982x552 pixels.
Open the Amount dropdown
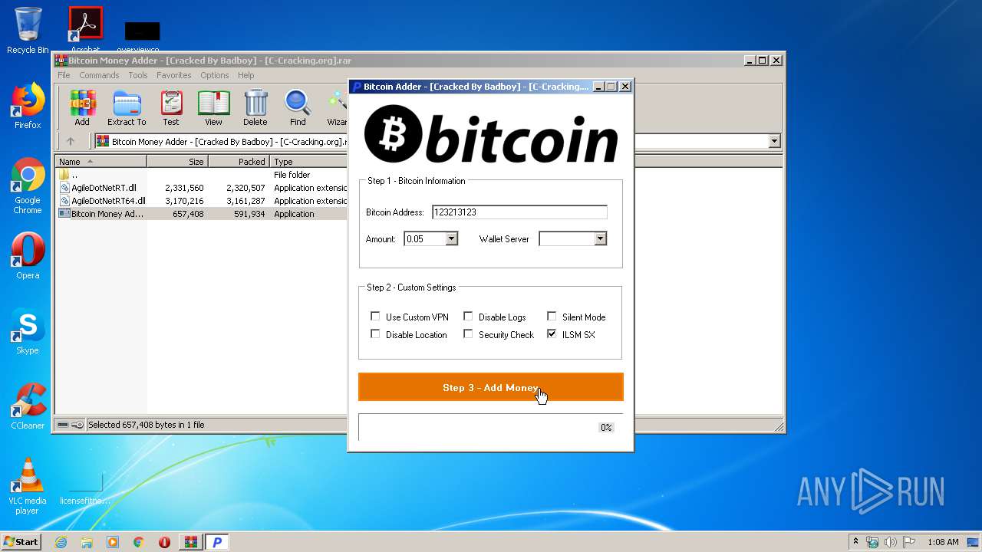(451, 238)
